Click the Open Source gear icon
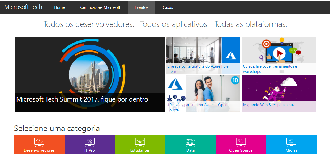 [x=241, y=142]
